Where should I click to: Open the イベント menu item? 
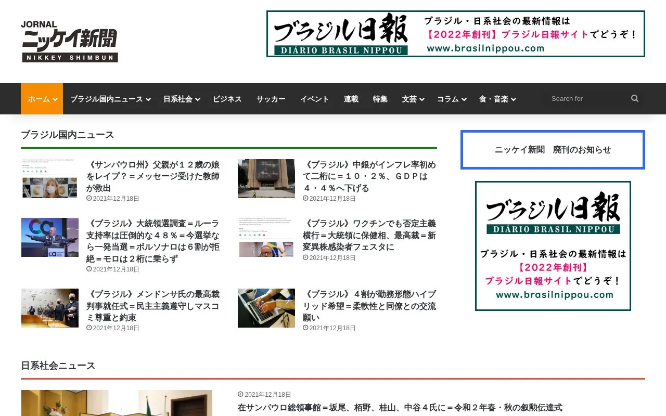coord(315,99)
